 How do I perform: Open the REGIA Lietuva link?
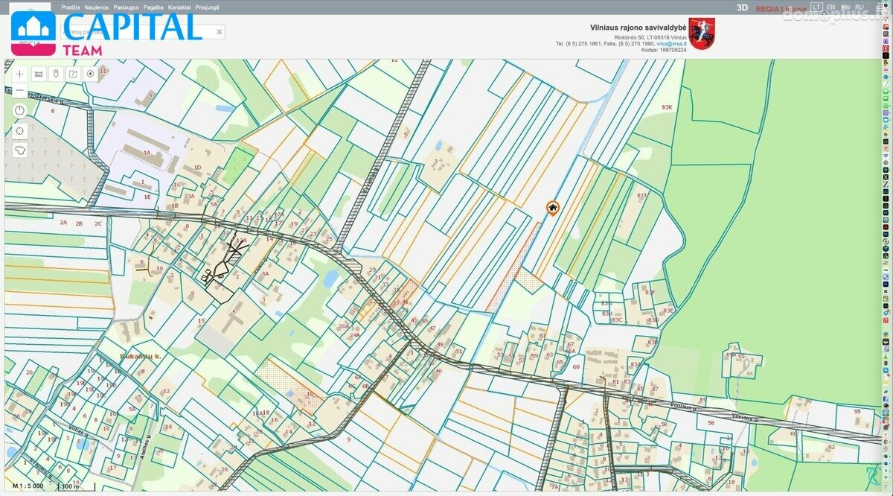[x=781, y=9]
